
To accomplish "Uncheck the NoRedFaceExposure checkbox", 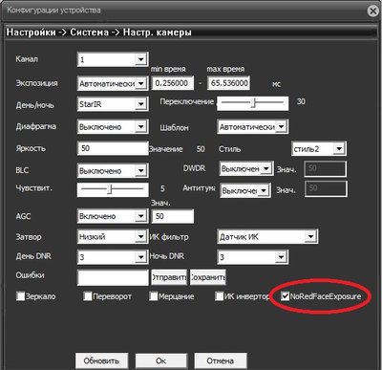I will 285,296.
